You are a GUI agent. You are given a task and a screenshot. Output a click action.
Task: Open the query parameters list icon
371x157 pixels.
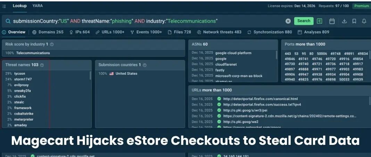(x=320, y=21)
